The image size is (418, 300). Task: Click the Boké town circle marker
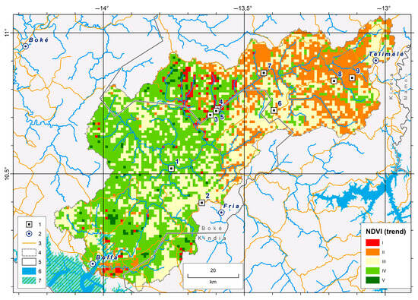tap(26, 46)
